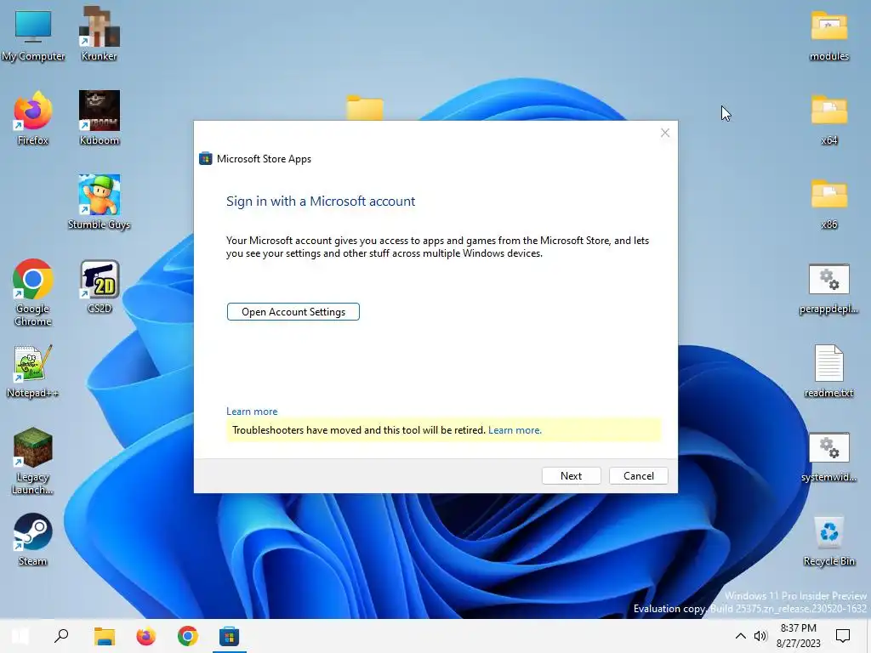The width and height of the screenshot is (871, 653).
Task: Select the readme.txt file icon
Action: click(828, 372)
